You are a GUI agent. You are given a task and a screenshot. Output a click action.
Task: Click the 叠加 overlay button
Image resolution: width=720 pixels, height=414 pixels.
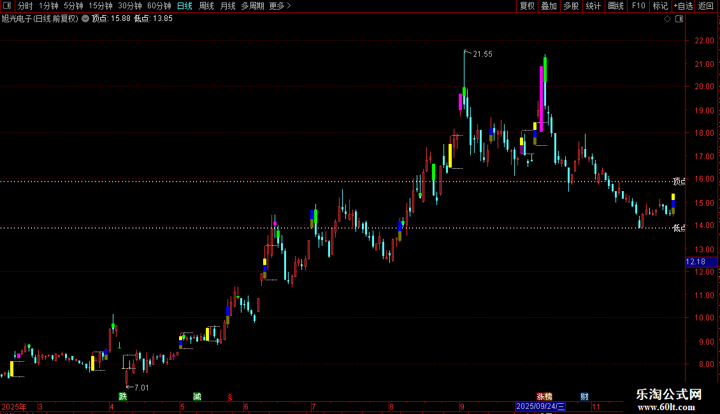click(x=549, y=6)
